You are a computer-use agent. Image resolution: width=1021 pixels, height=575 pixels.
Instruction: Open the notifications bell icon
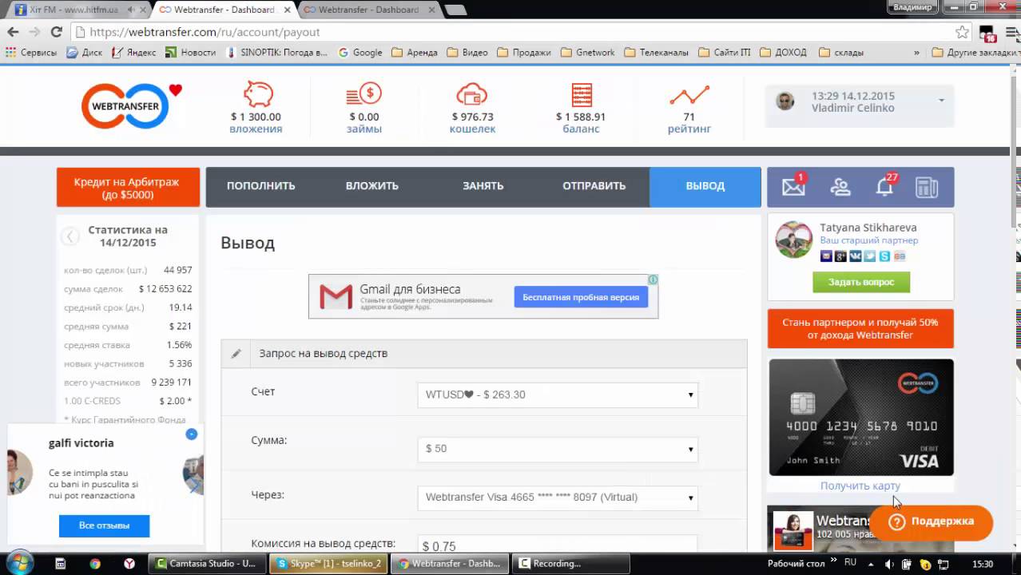(884, 187)
